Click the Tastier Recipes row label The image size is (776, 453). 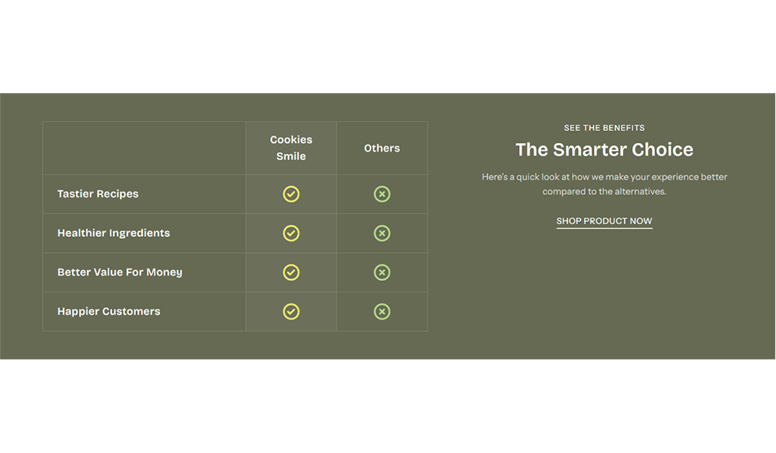pos(98,194)
